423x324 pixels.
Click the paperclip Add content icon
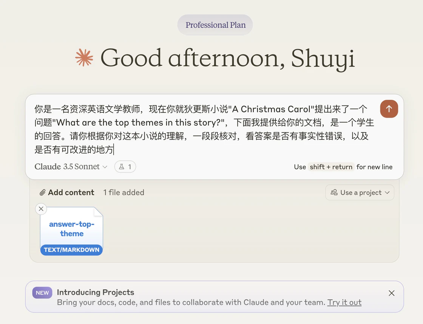42,192
